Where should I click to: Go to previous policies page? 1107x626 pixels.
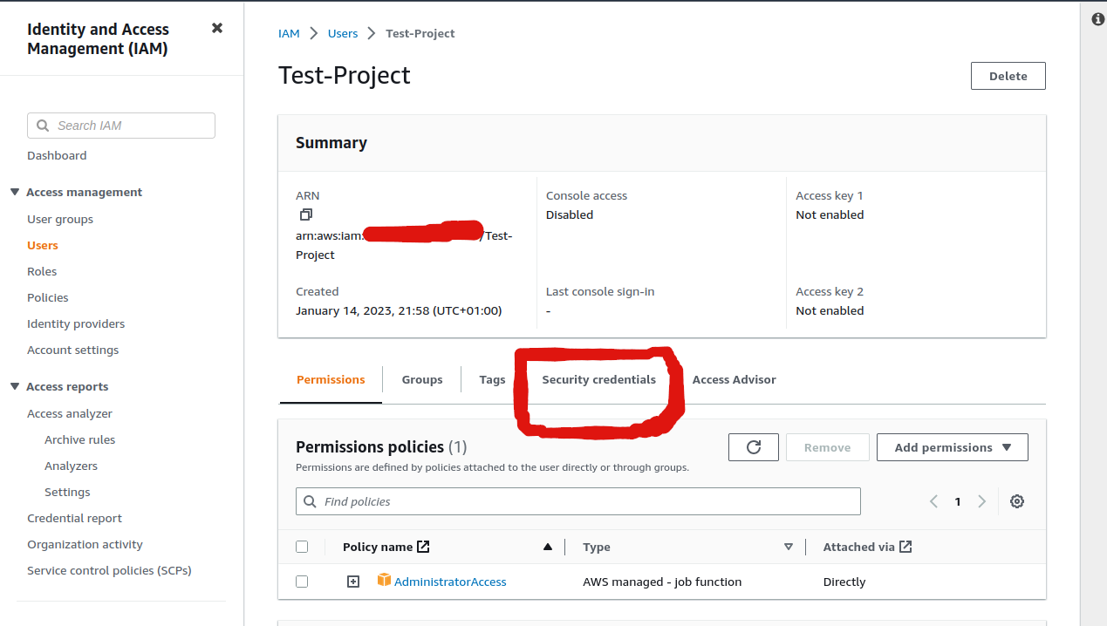click(x=933, y=501)
